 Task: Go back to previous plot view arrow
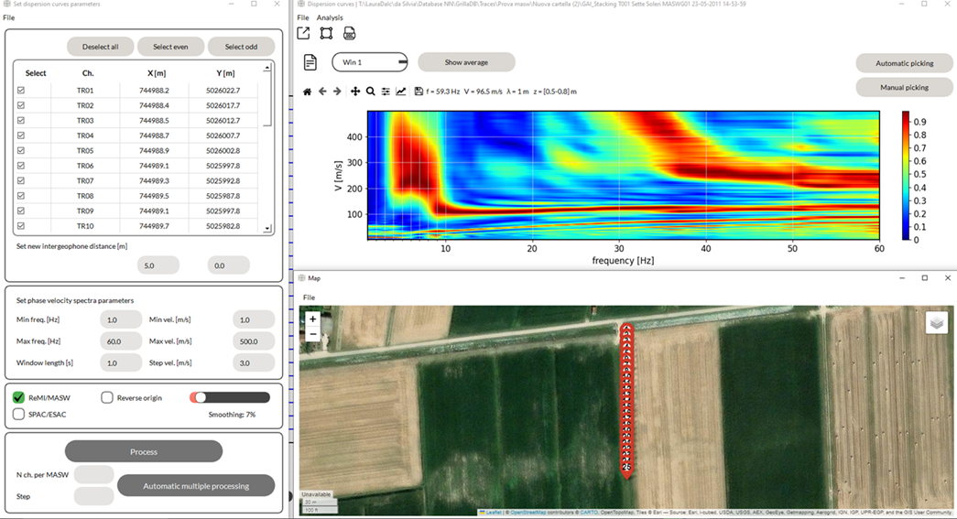(322, 92)
